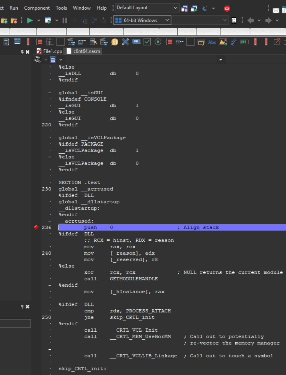The height and width of the screenshot is (375, 286).
Task: Open the 64-bit Windows platform dropdown
Action: (x=142, y=21)
